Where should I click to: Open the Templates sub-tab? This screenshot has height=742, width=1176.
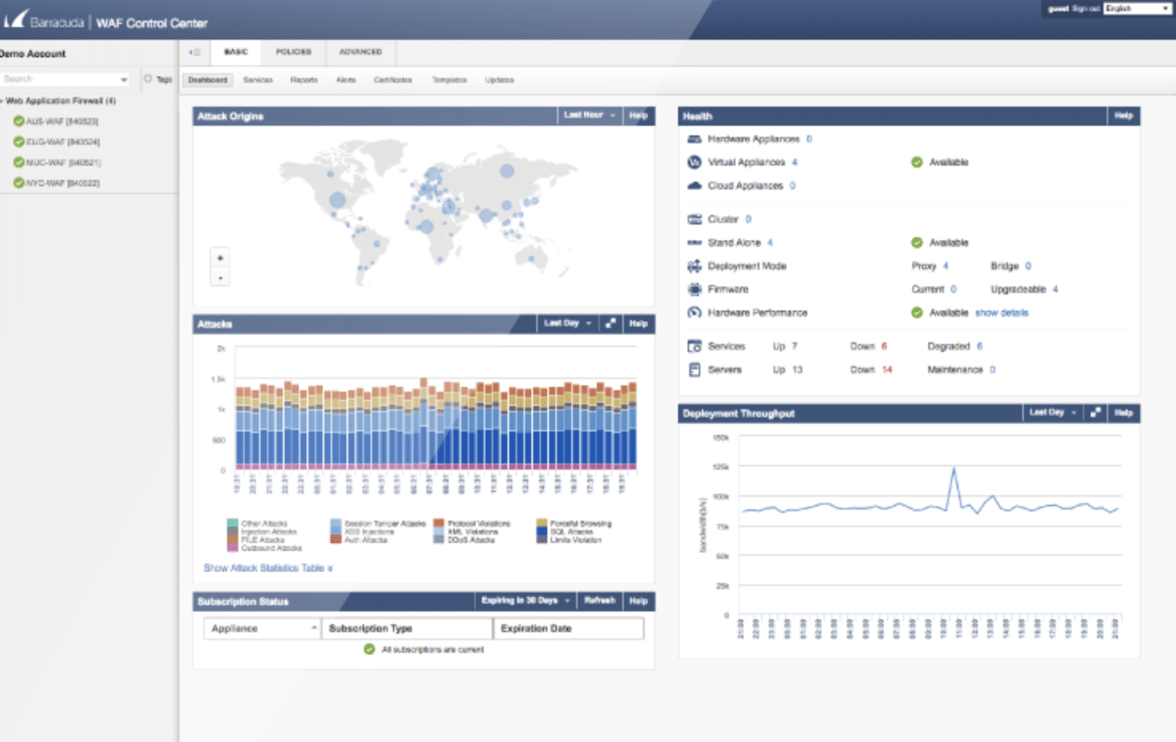pos(449,80)
